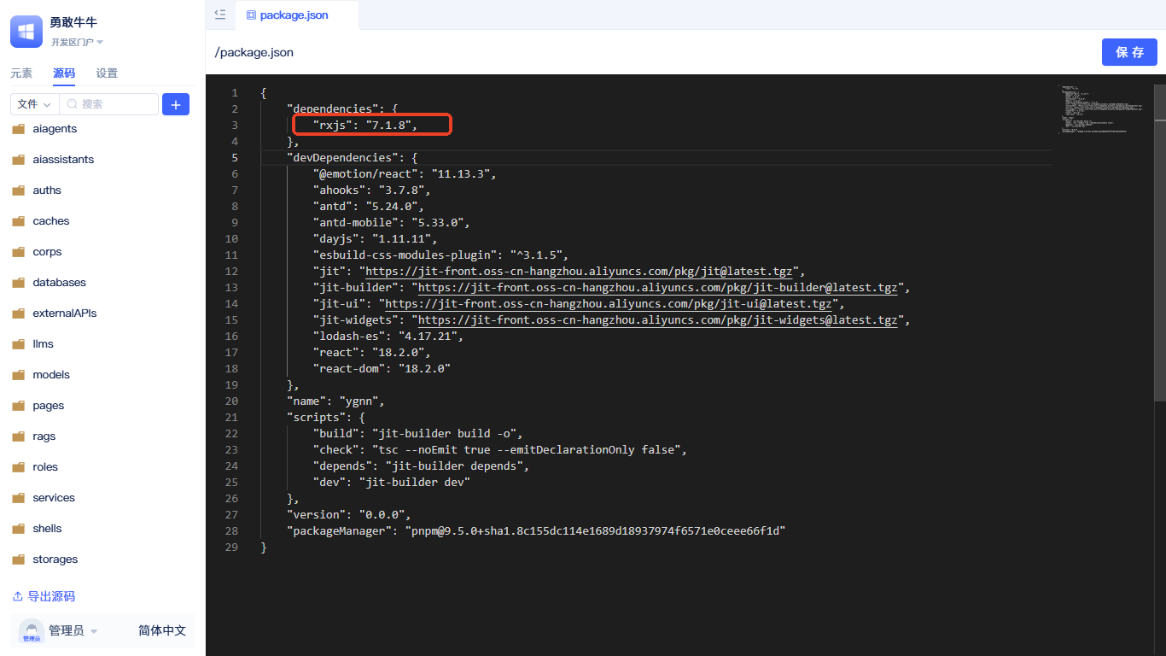Click the corps folder icon
The height and width of the screenshot is (656, 1166).
click(x=18, y=252)
